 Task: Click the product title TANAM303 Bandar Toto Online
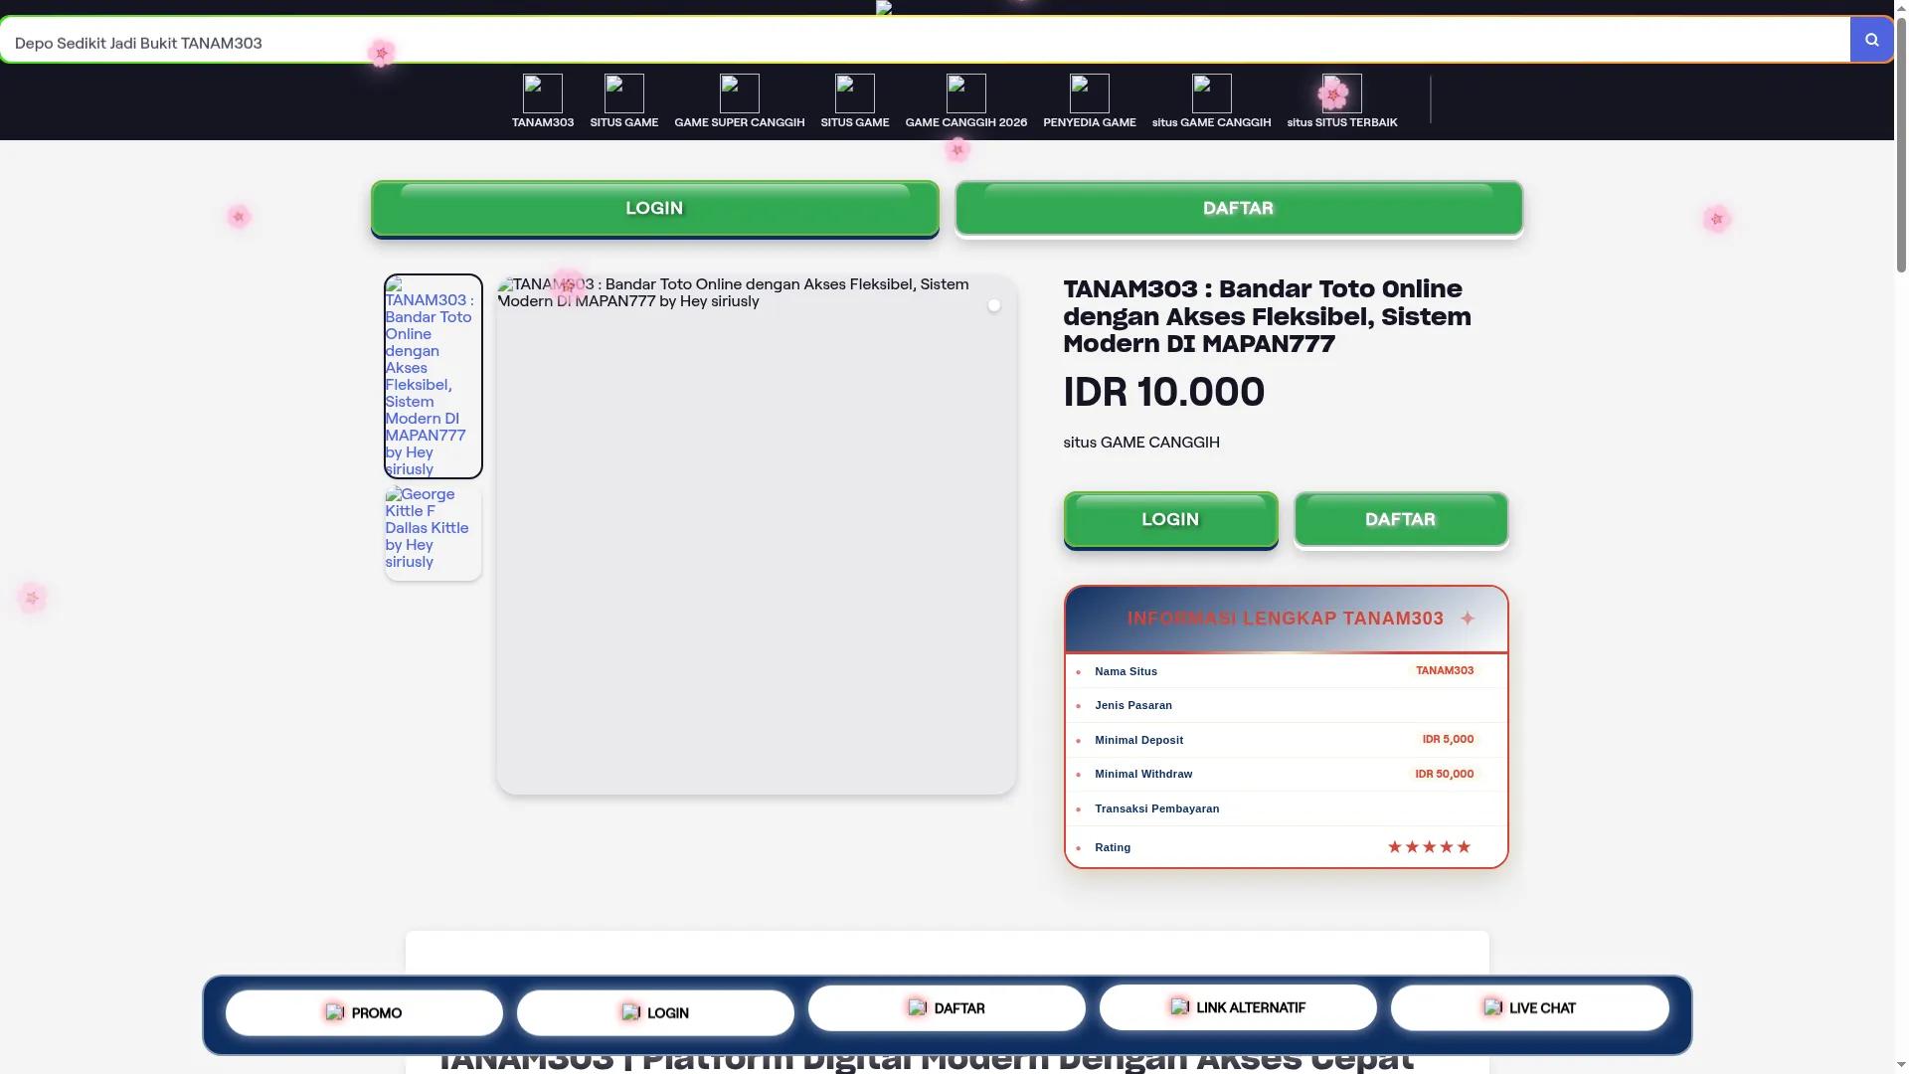tap(1267, 316)
